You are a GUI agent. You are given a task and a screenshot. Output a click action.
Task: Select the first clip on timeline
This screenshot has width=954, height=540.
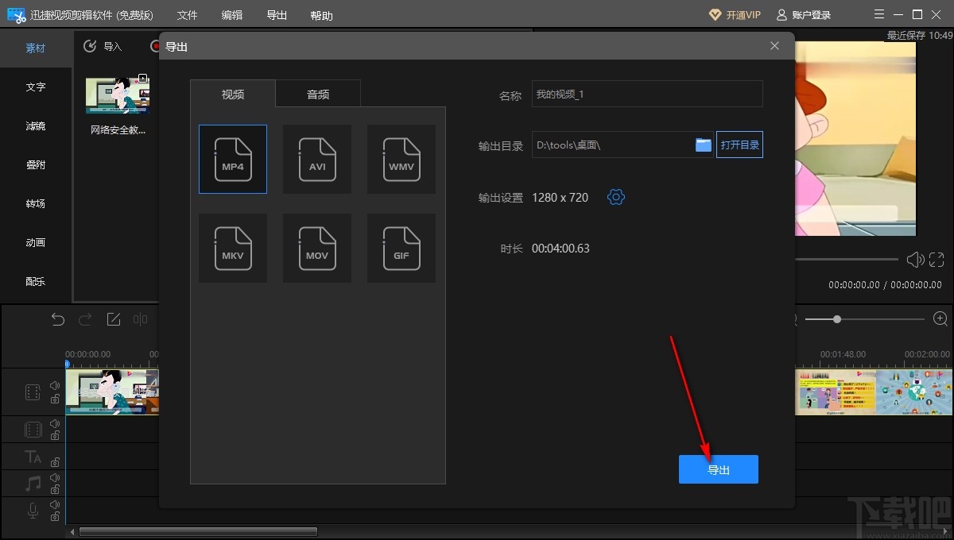coord(112,392)
